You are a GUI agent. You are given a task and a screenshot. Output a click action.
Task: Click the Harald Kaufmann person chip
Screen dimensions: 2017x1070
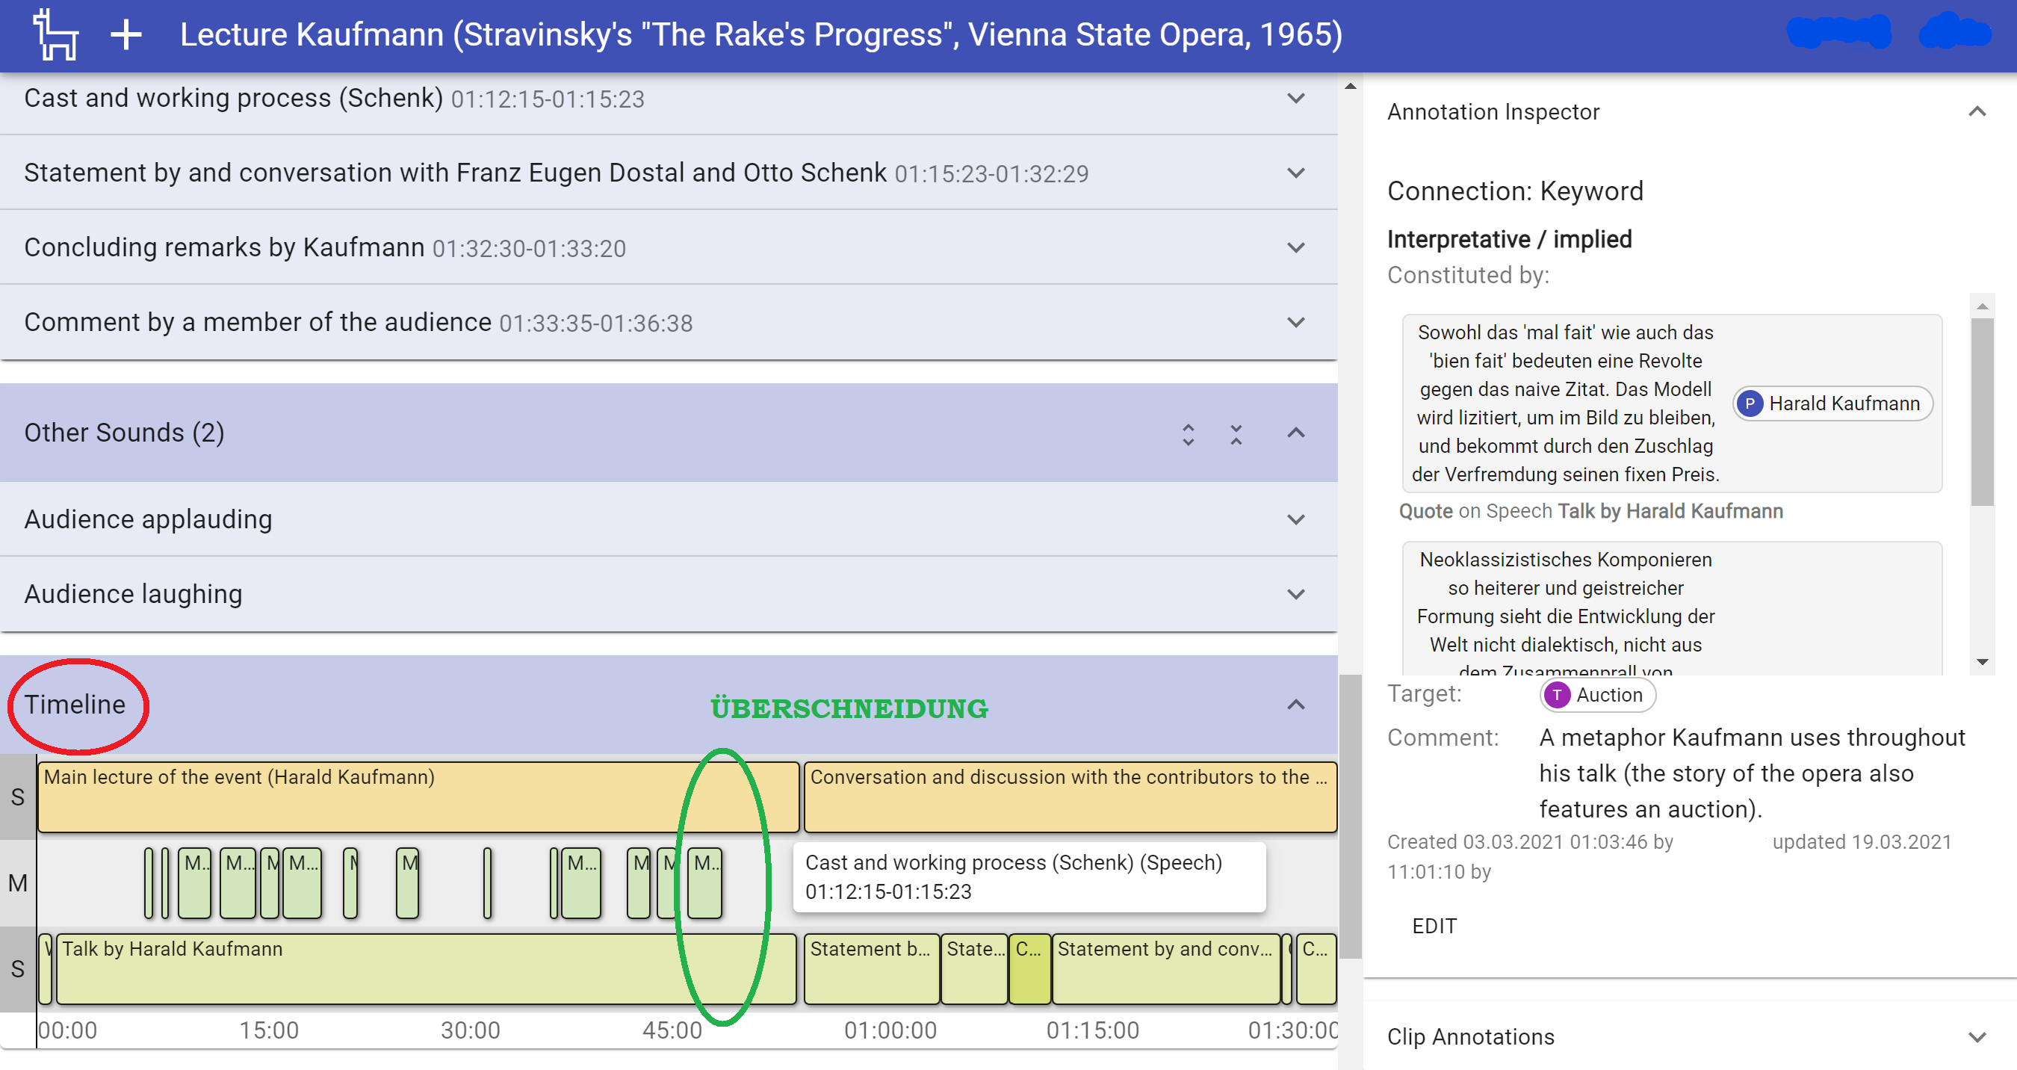pos(1832,403)
